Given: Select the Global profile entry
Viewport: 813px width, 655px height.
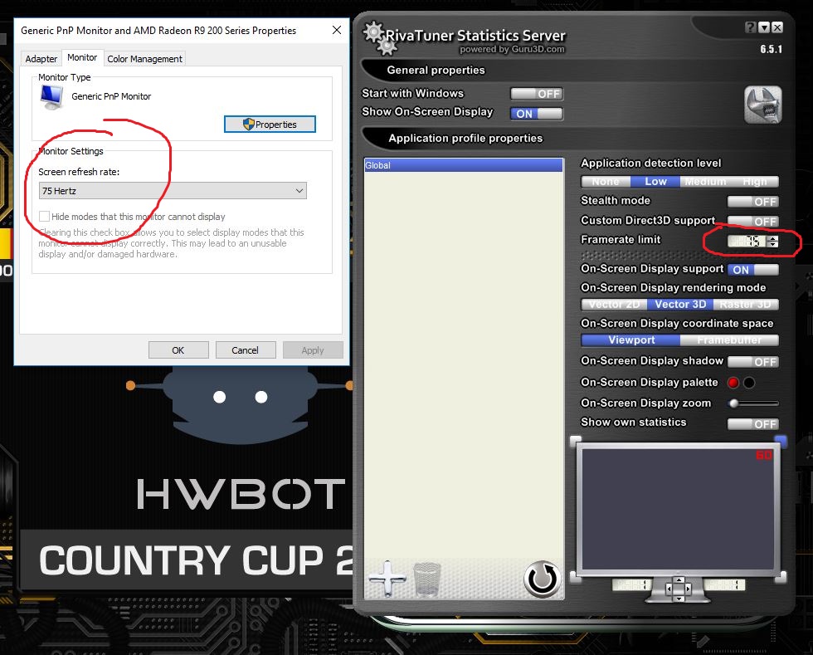Looking at the screenshot, I should (464, 165).
